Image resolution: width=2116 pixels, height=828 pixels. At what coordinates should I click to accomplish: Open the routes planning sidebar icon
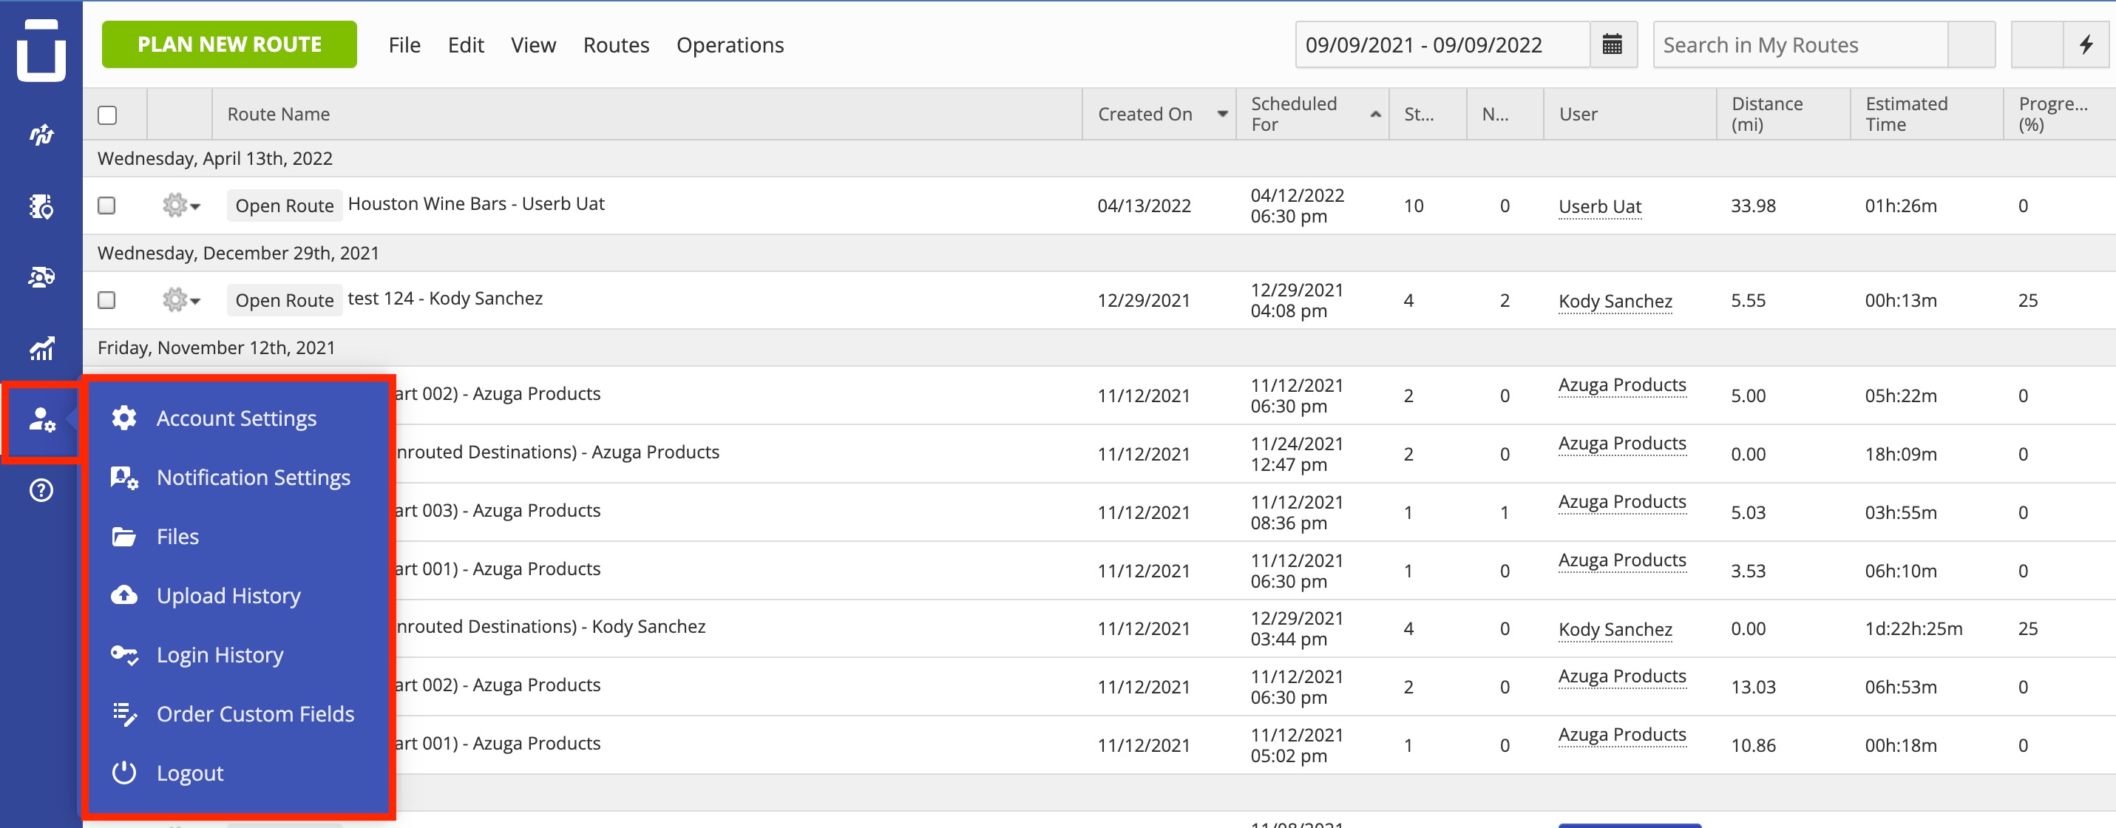pos(41,135)
